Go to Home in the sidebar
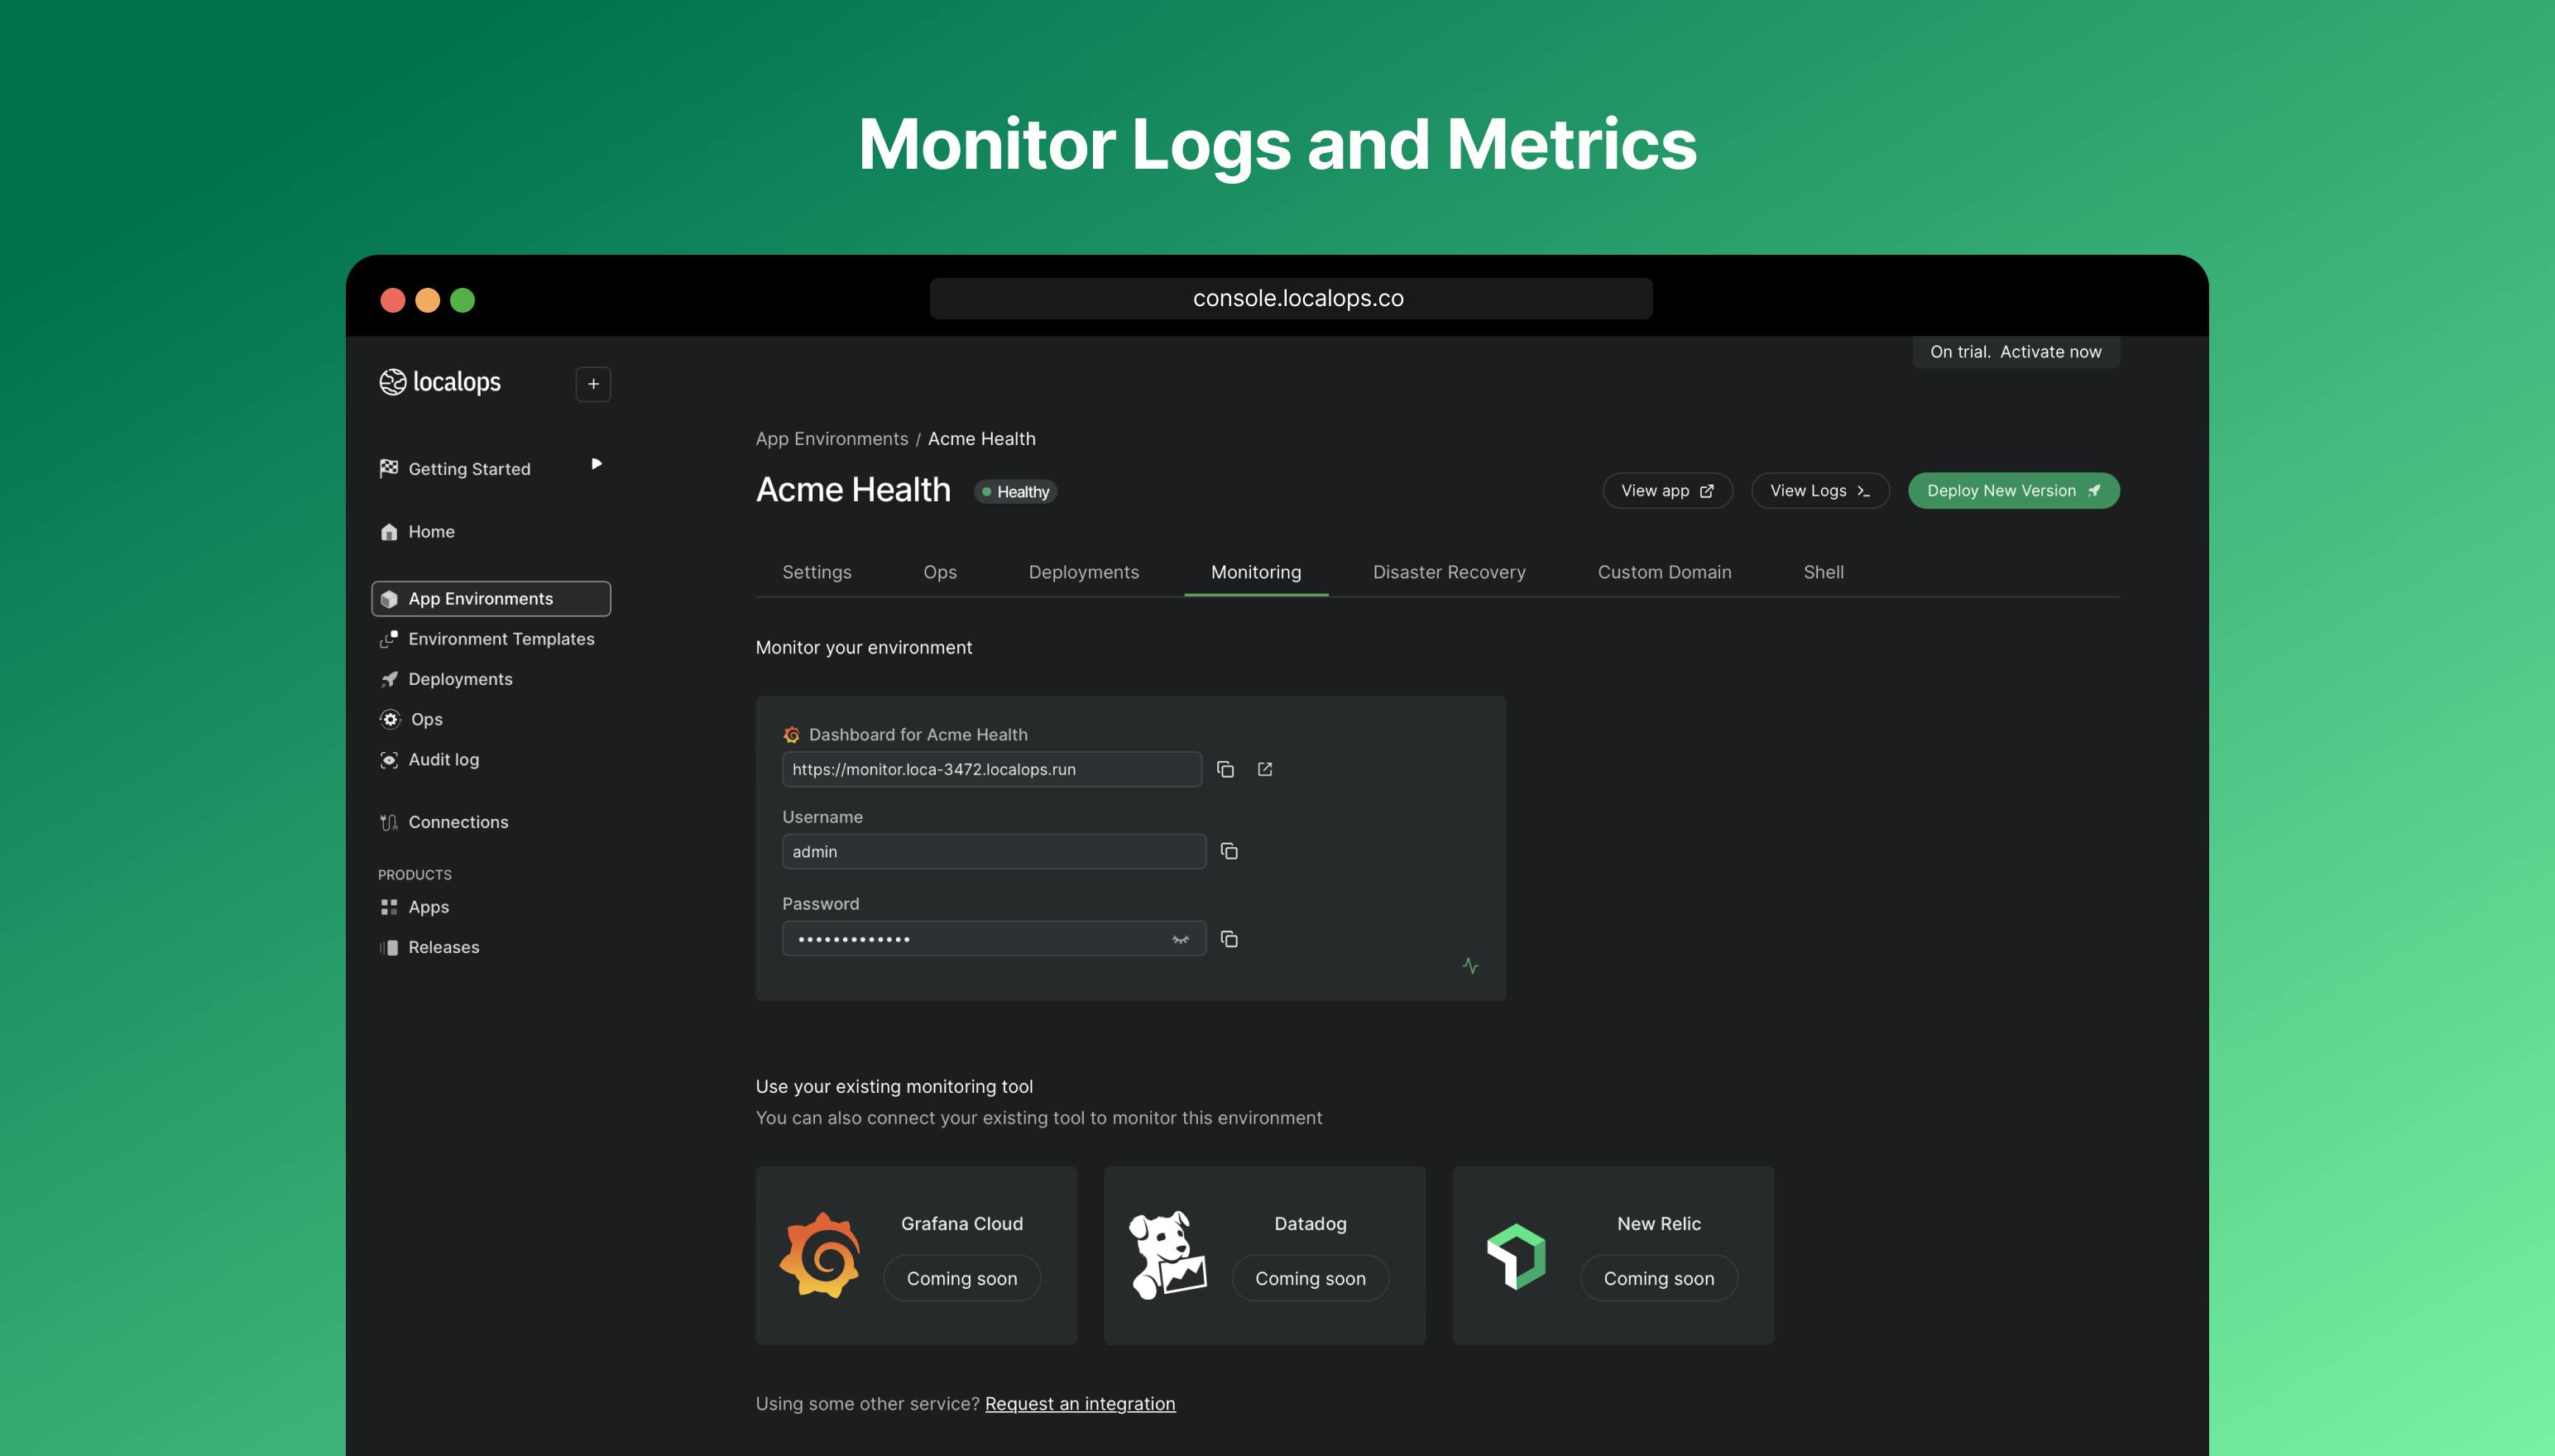This screenshot has width=2555, height=1456. pos(431,532)
